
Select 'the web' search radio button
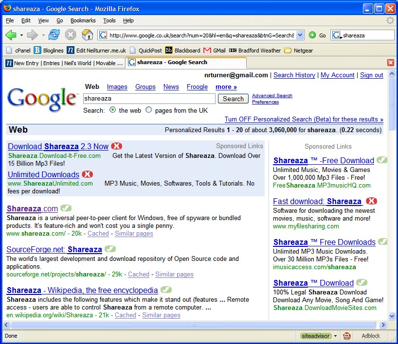(112, 110)
